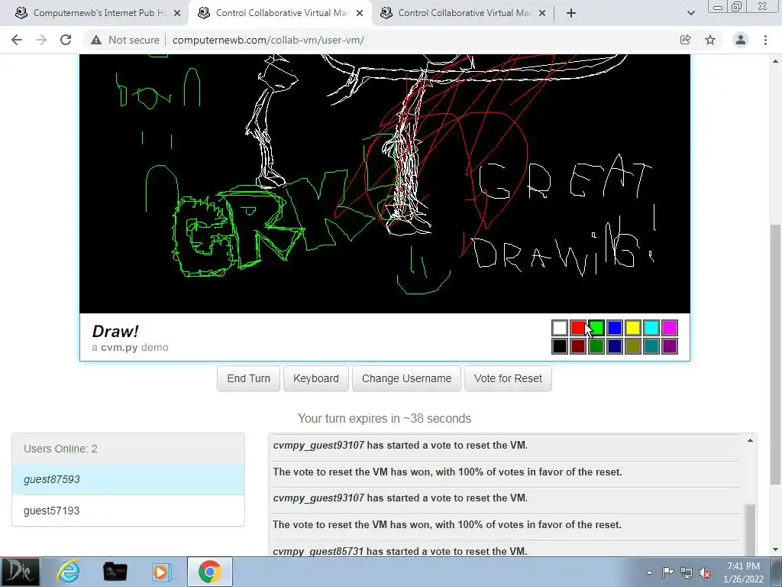The width and height of the screenshot is (782, 587).
Task: Open the tab search dropdown arrow
Action: click(690, 13)
